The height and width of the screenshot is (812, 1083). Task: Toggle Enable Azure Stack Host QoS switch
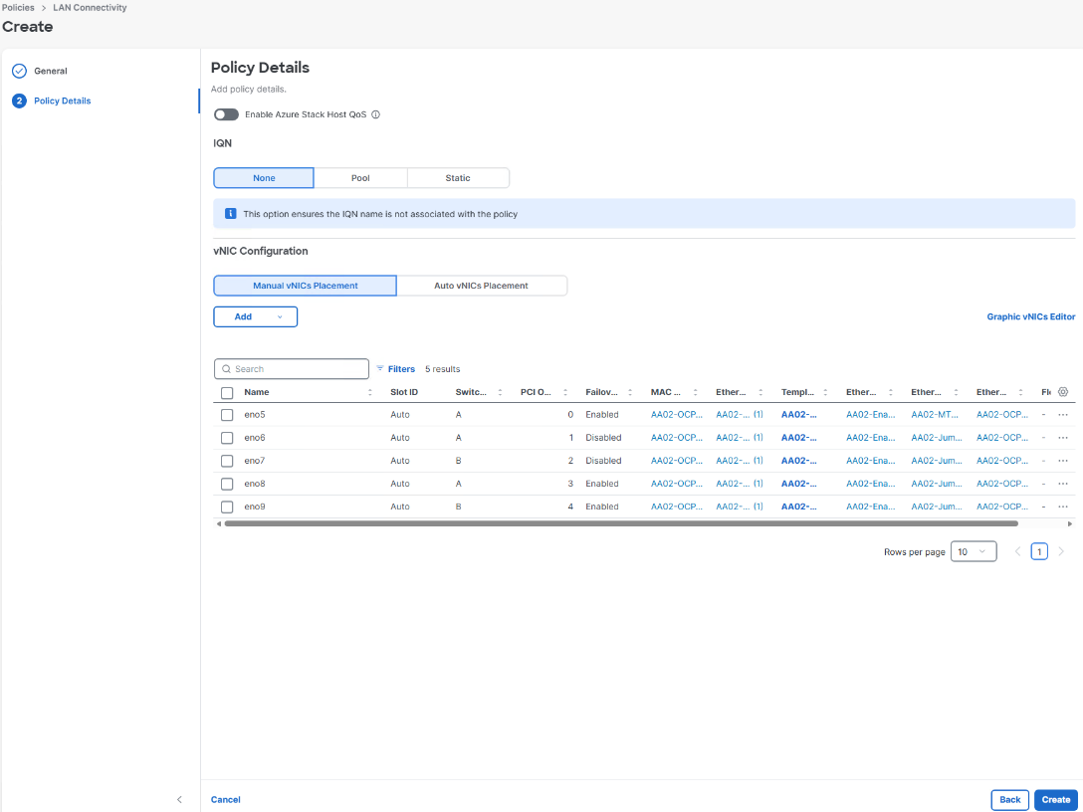226,114
